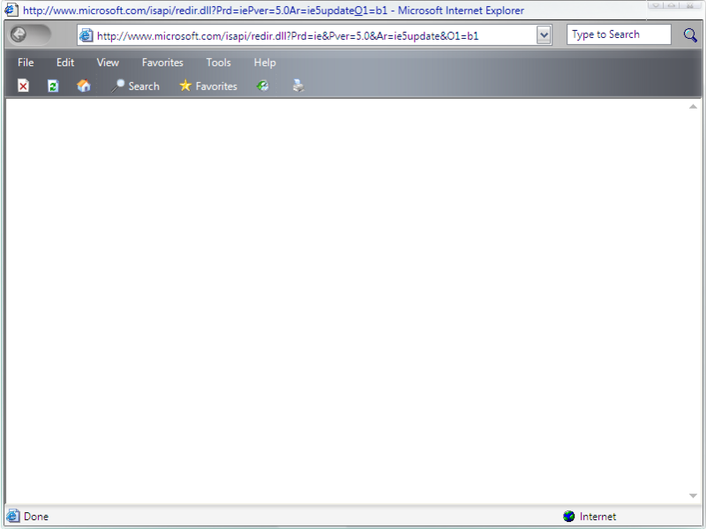Open the Help menu
The width and height of the screenshot is (706, 529).
(265, 63)
